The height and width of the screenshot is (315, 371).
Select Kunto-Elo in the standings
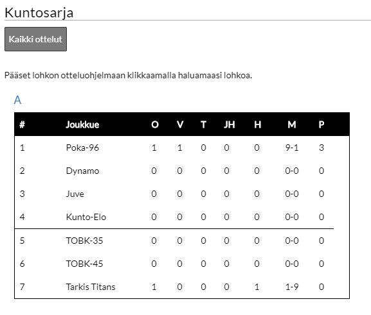[x=86, y=217]
